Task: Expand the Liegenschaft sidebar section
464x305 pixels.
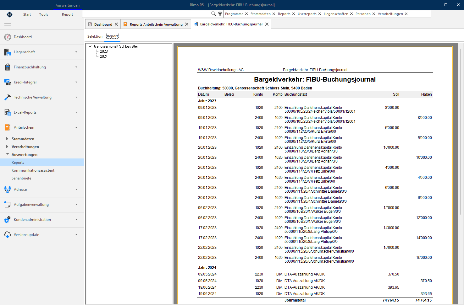Action: point(76,52)
